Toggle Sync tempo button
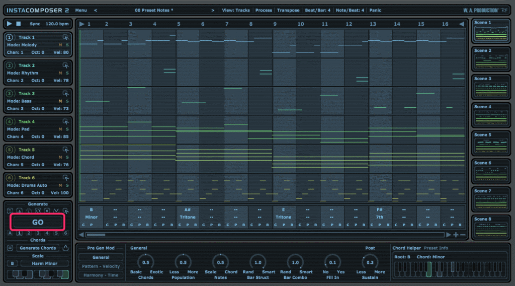Viewport: 515px width, 286px height. point(35,24)
